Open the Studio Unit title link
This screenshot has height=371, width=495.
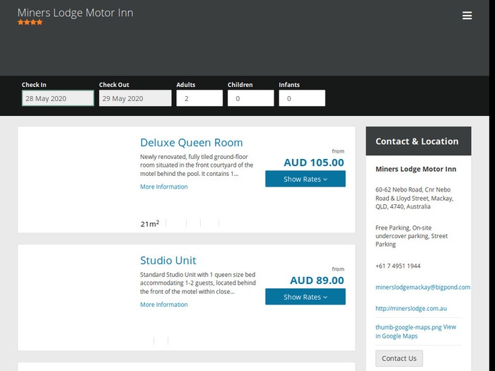[x=168, y=261]
